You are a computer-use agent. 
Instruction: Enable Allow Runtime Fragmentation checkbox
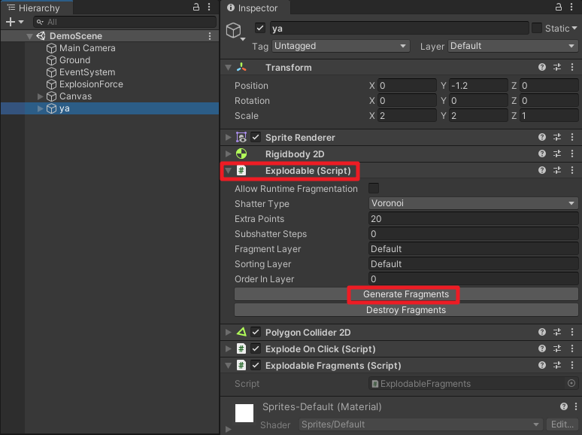(374, 189)
